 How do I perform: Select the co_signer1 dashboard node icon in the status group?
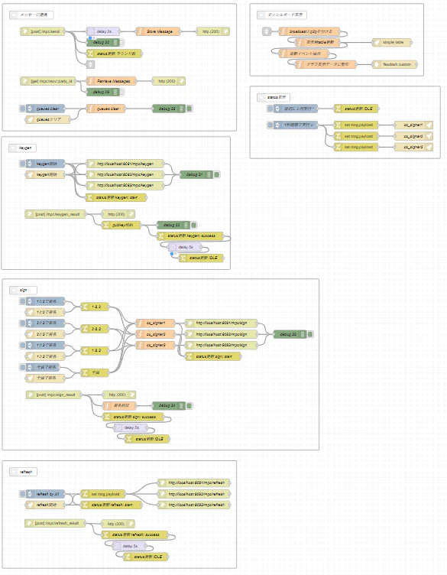point(429,125)
